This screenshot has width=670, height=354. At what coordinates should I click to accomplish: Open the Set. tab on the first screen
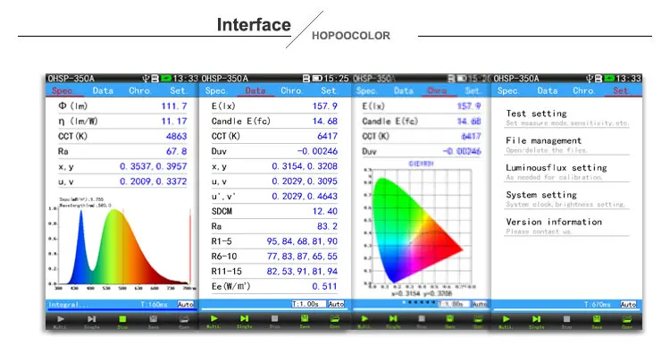[178, 90]
